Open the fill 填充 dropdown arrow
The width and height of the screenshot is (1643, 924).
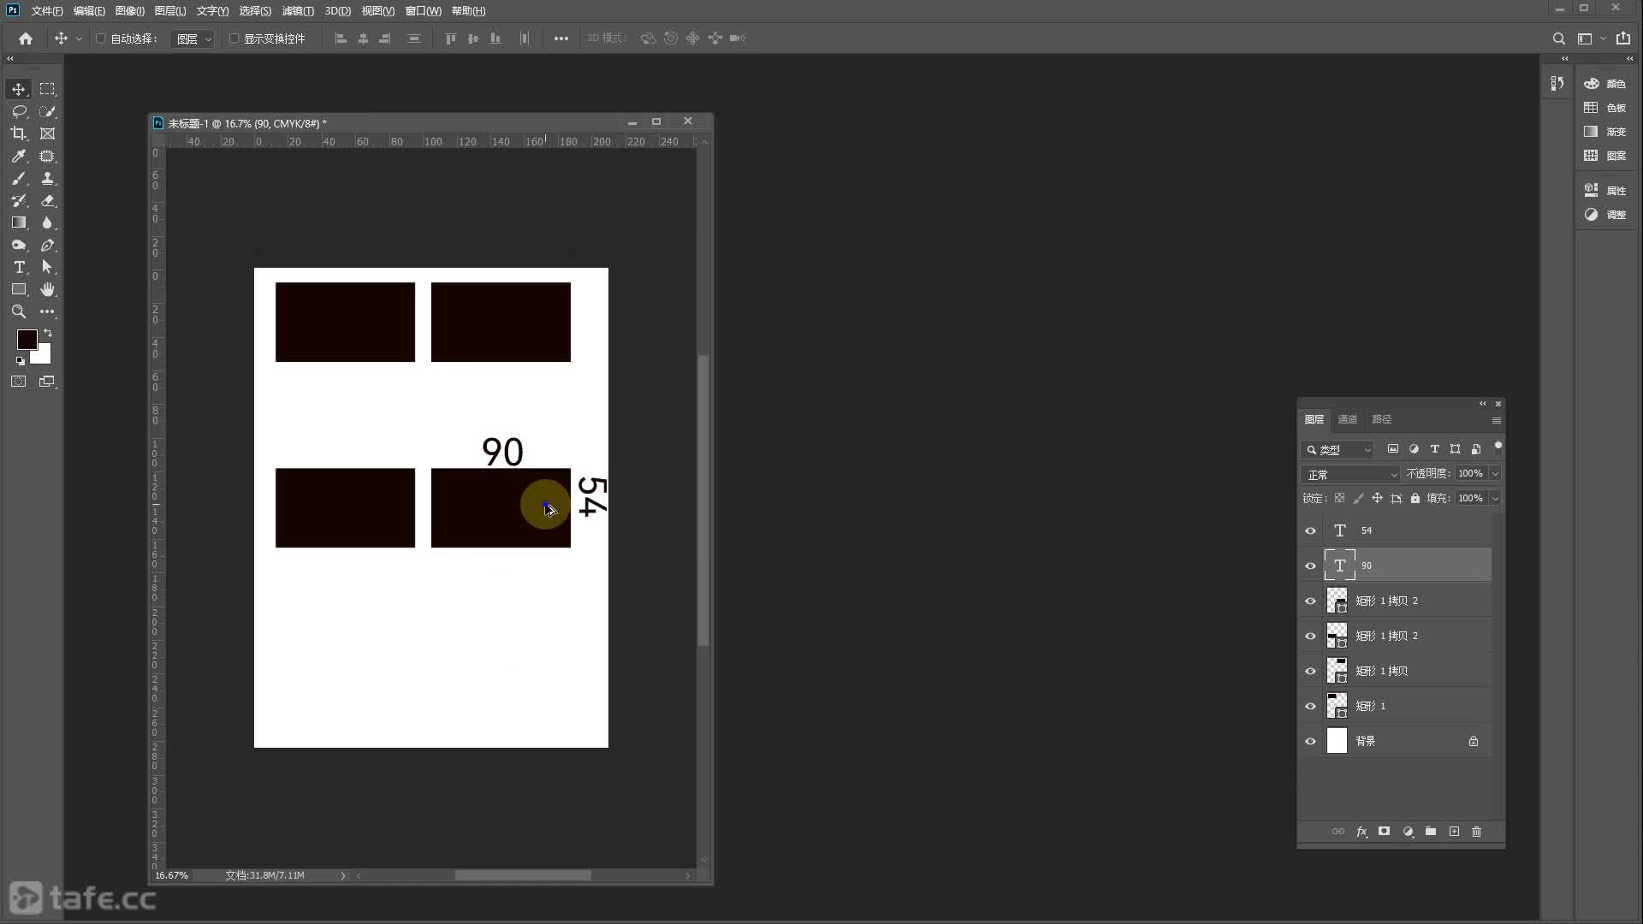[x=1495, y=498]
